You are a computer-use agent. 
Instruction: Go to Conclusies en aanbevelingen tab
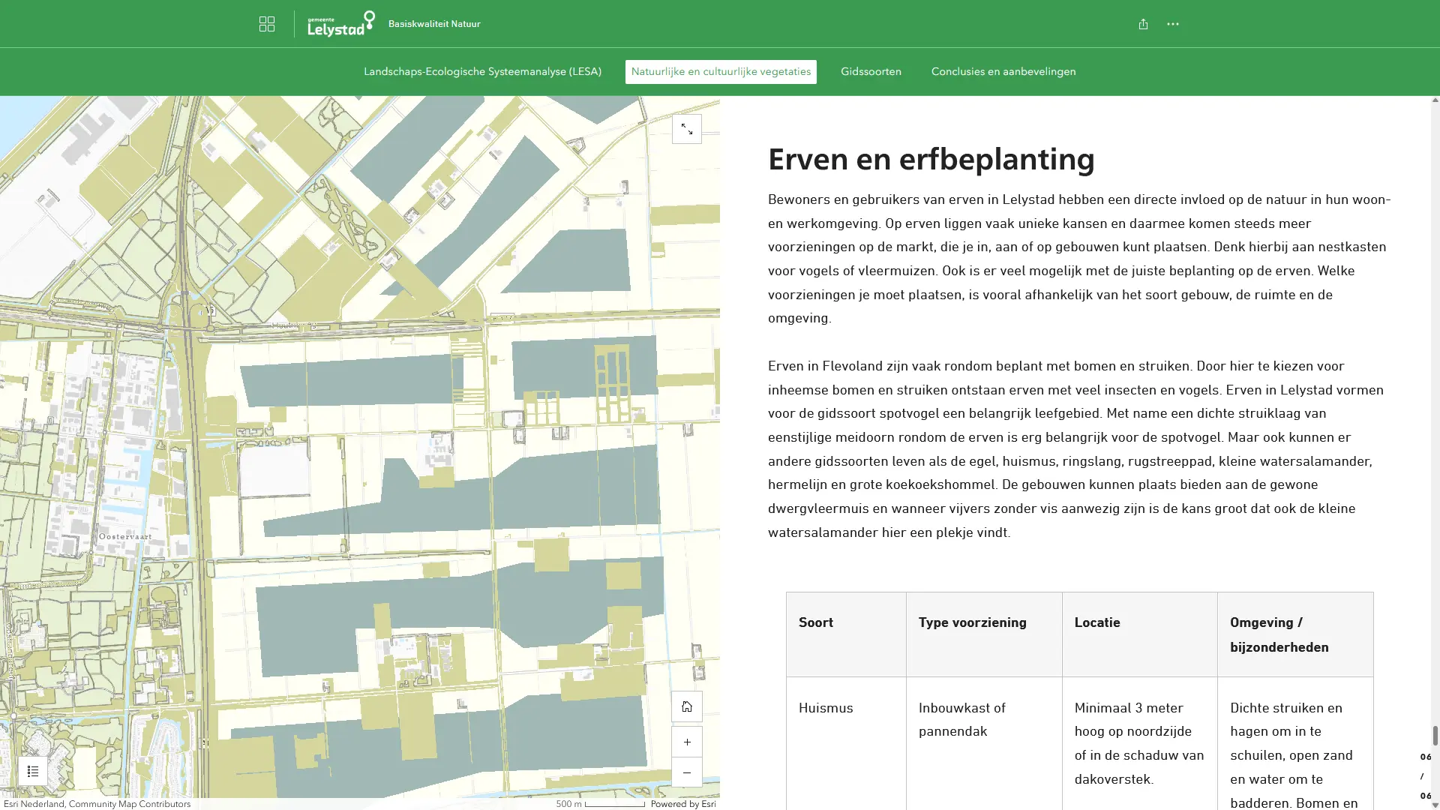pyautogui.click(x=1003, y=72)
